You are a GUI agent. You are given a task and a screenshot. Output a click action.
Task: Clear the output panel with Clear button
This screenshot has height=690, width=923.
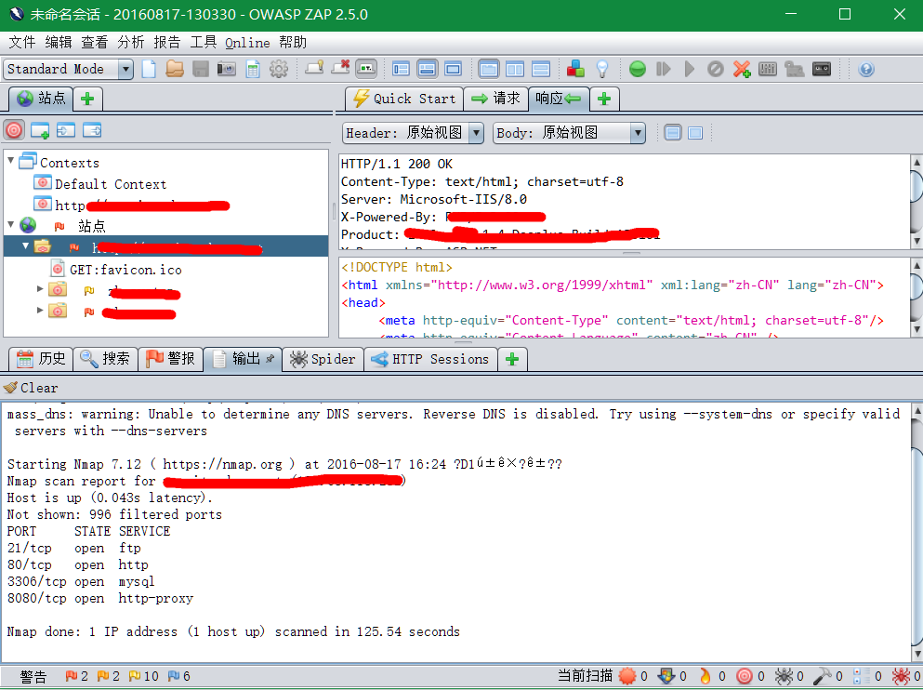point(31,388)
